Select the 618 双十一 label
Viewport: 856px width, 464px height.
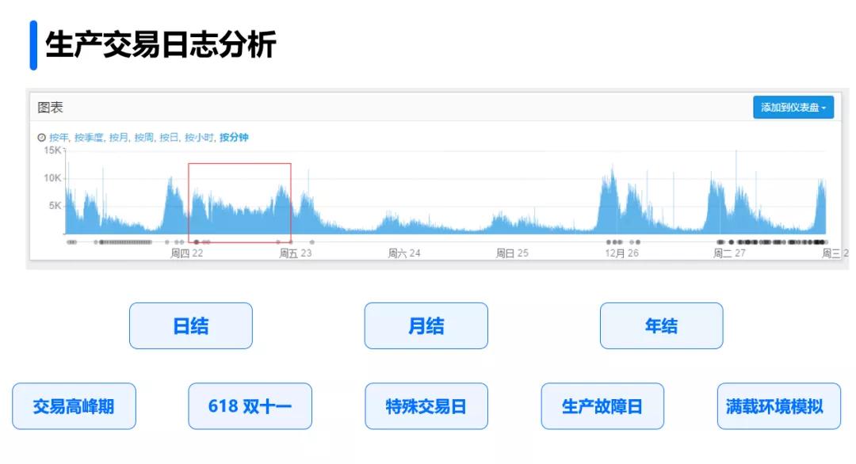pyautogui.click(x=250, y=405)
